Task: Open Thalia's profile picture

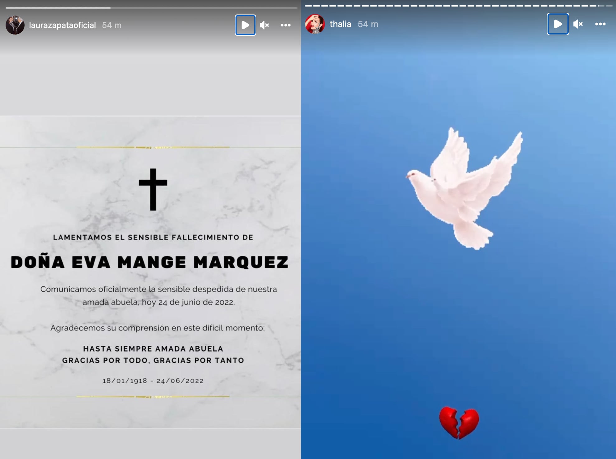Action: [x=315, y=24]
